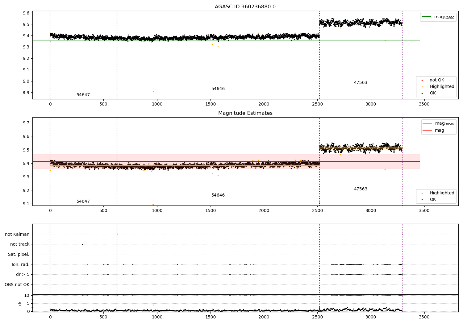Click the 'not track' flag marker near 300
The height and width of the screenshot is (324, 463).
(x=82, y=244)
